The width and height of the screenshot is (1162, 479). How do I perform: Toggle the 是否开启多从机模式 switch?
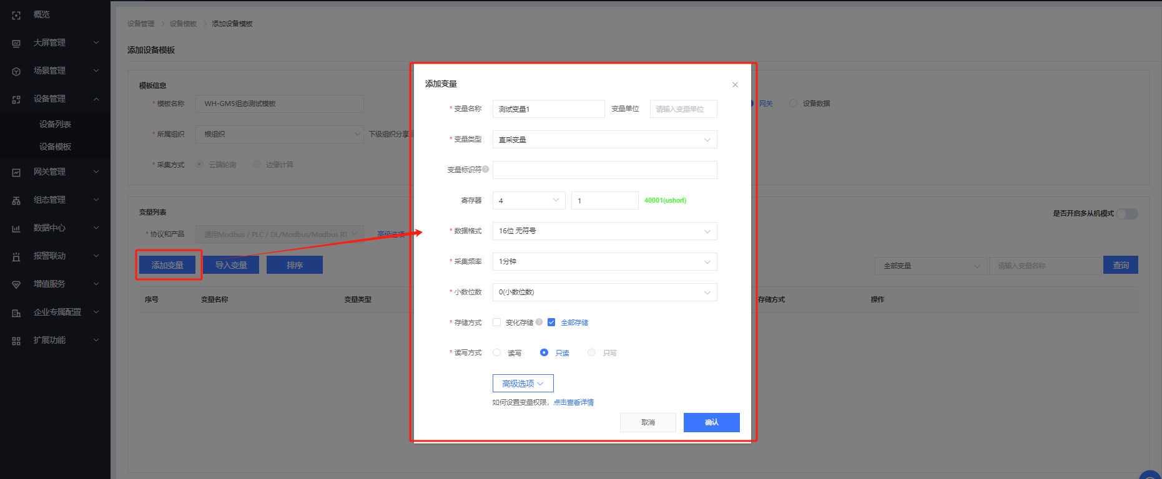pyautogui.click(x=1127, y=214)
